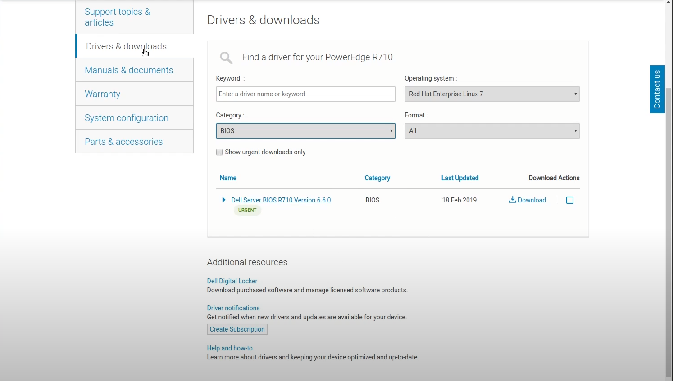Open the Dell Digital Locker link
The width and height of the screenshot is (673, 381).
click(x=232, y=281)
